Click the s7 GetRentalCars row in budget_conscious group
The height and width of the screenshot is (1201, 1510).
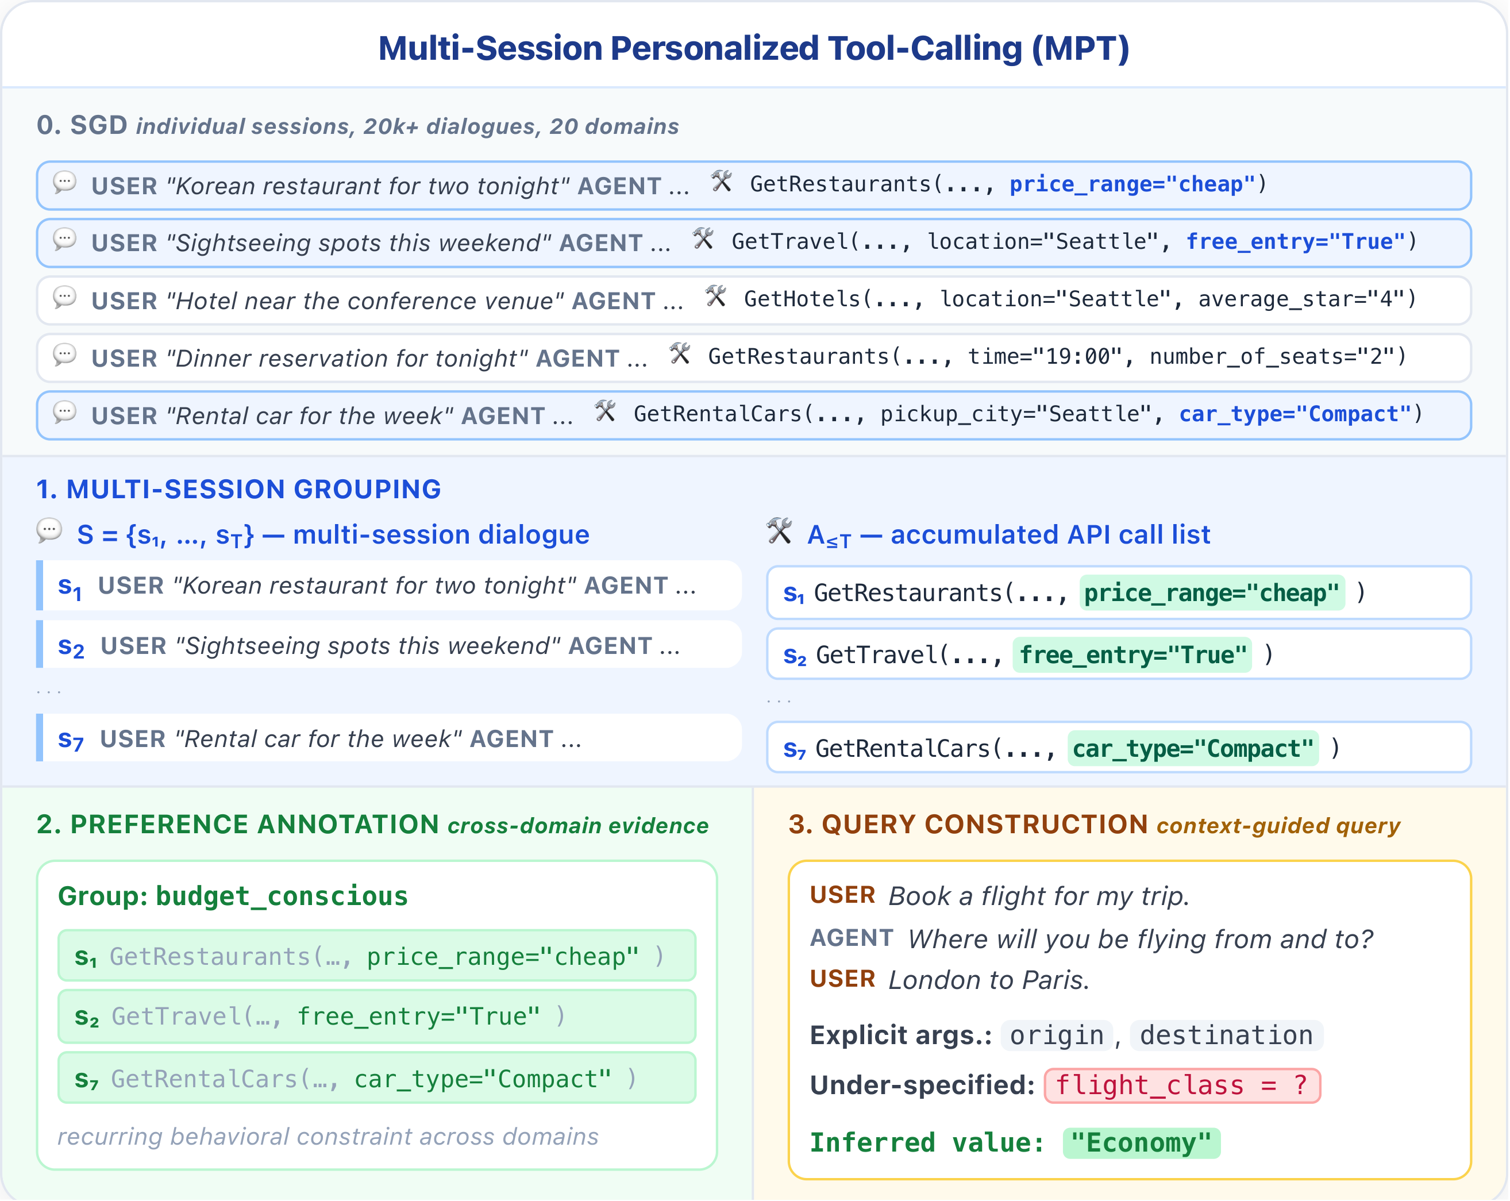click(377, 1079)
